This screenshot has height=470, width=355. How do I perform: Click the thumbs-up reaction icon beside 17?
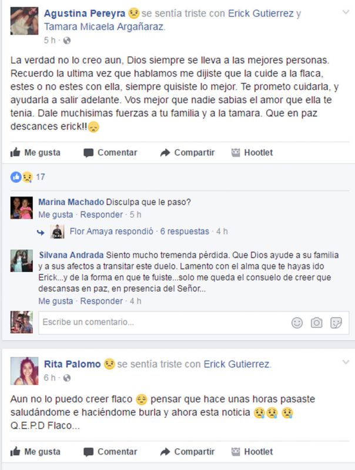point(16,177)
